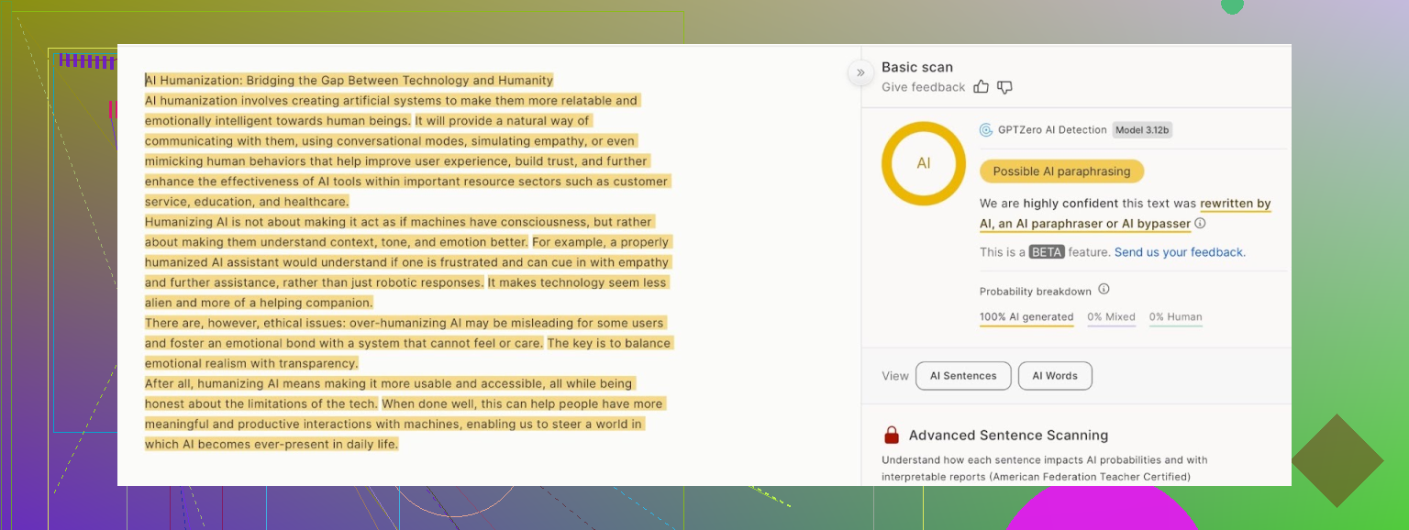Open the 'rewritten by AI' underlined link
Viewport: 1409px width, 530px height.
click(1235, 204)
